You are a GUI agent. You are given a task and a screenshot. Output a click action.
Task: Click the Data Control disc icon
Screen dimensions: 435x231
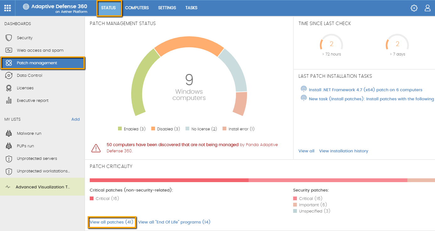(9, 76)
